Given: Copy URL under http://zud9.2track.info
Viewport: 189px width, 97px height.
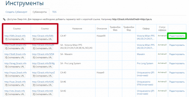Looking at the screenshot, I should point(15,48).
